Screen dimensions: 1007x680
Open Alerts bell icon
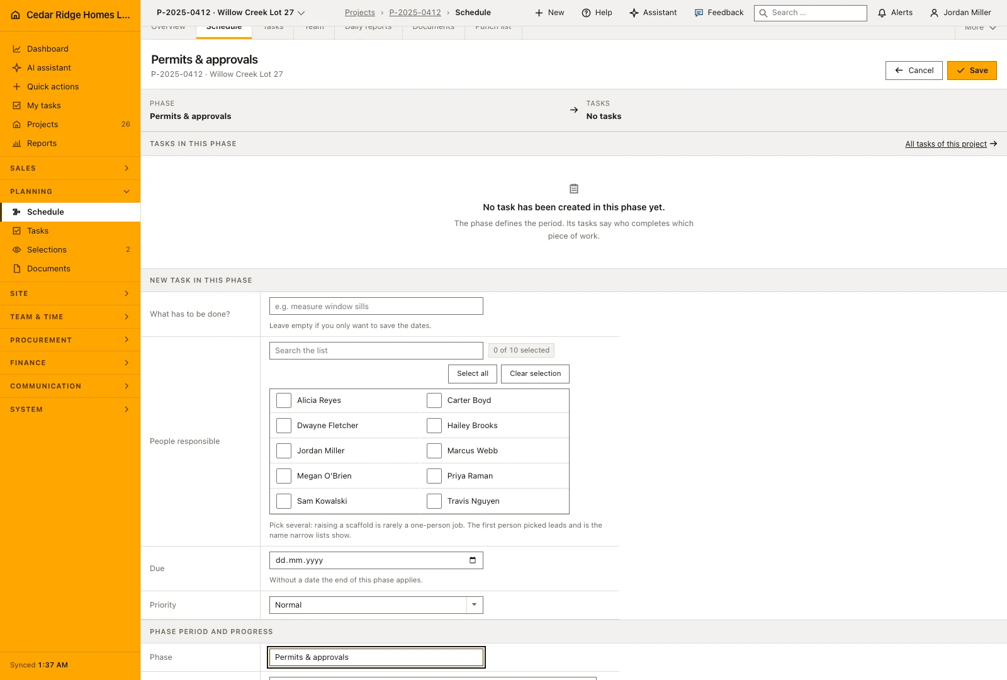882,13
